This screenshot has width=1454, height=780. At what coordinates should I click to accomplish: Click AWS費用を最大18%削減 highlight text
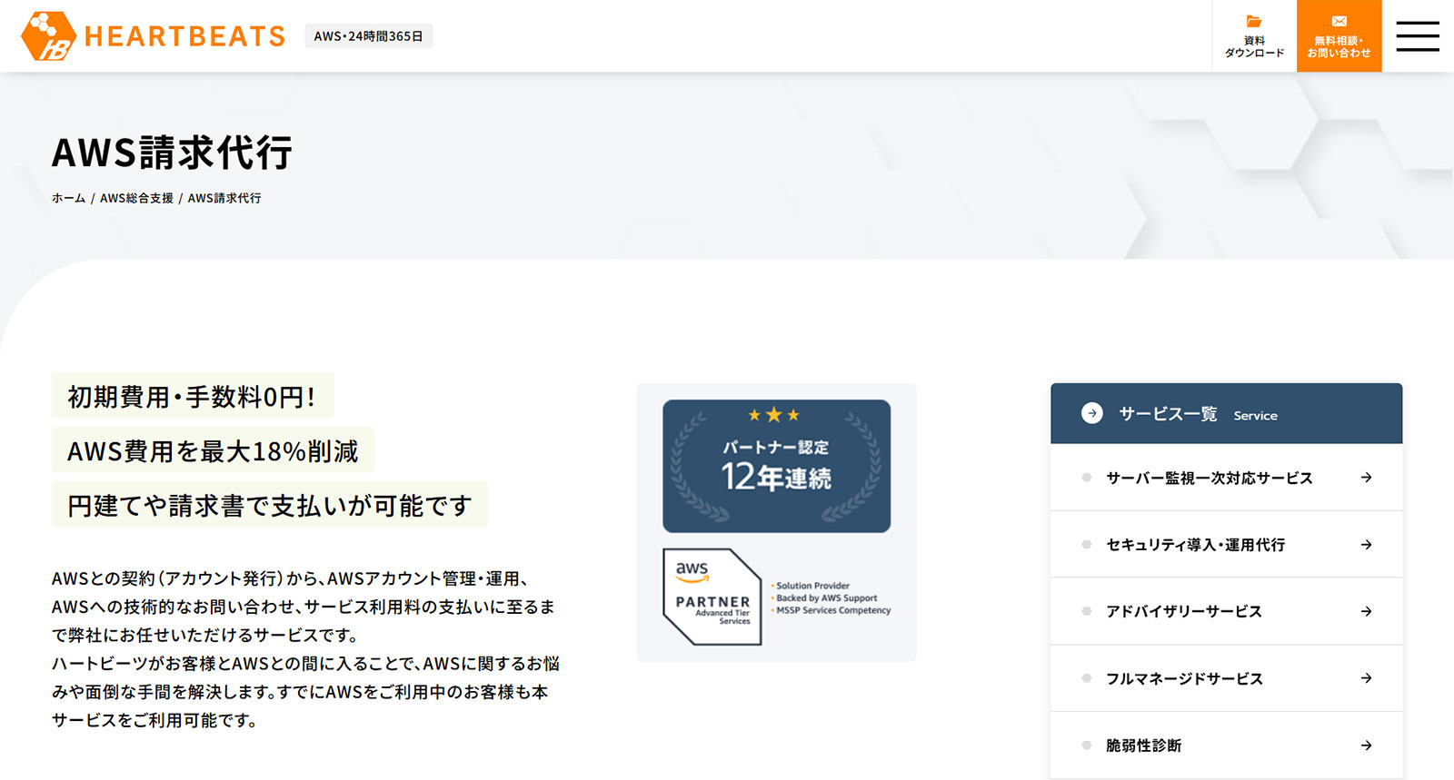coord(213,450)
